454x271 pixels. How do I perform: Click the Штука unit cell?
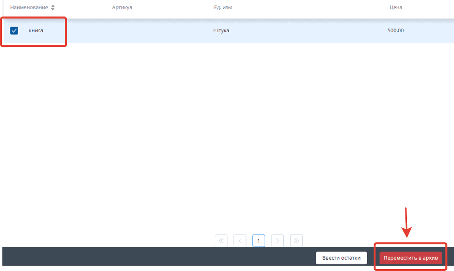pyautogui.click(x=221, y=31)
